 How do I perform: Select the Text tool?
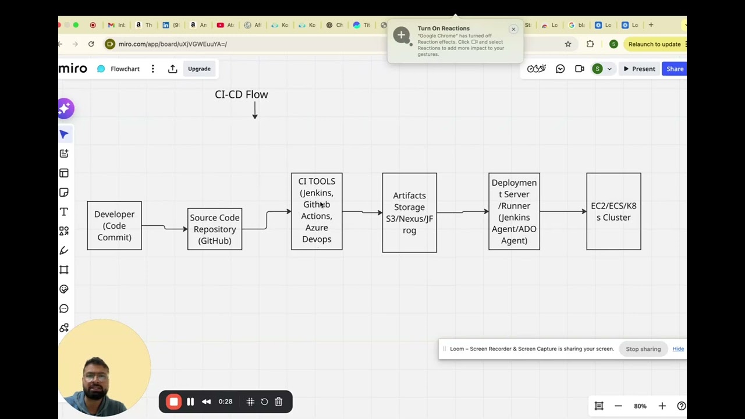point(64,212)
